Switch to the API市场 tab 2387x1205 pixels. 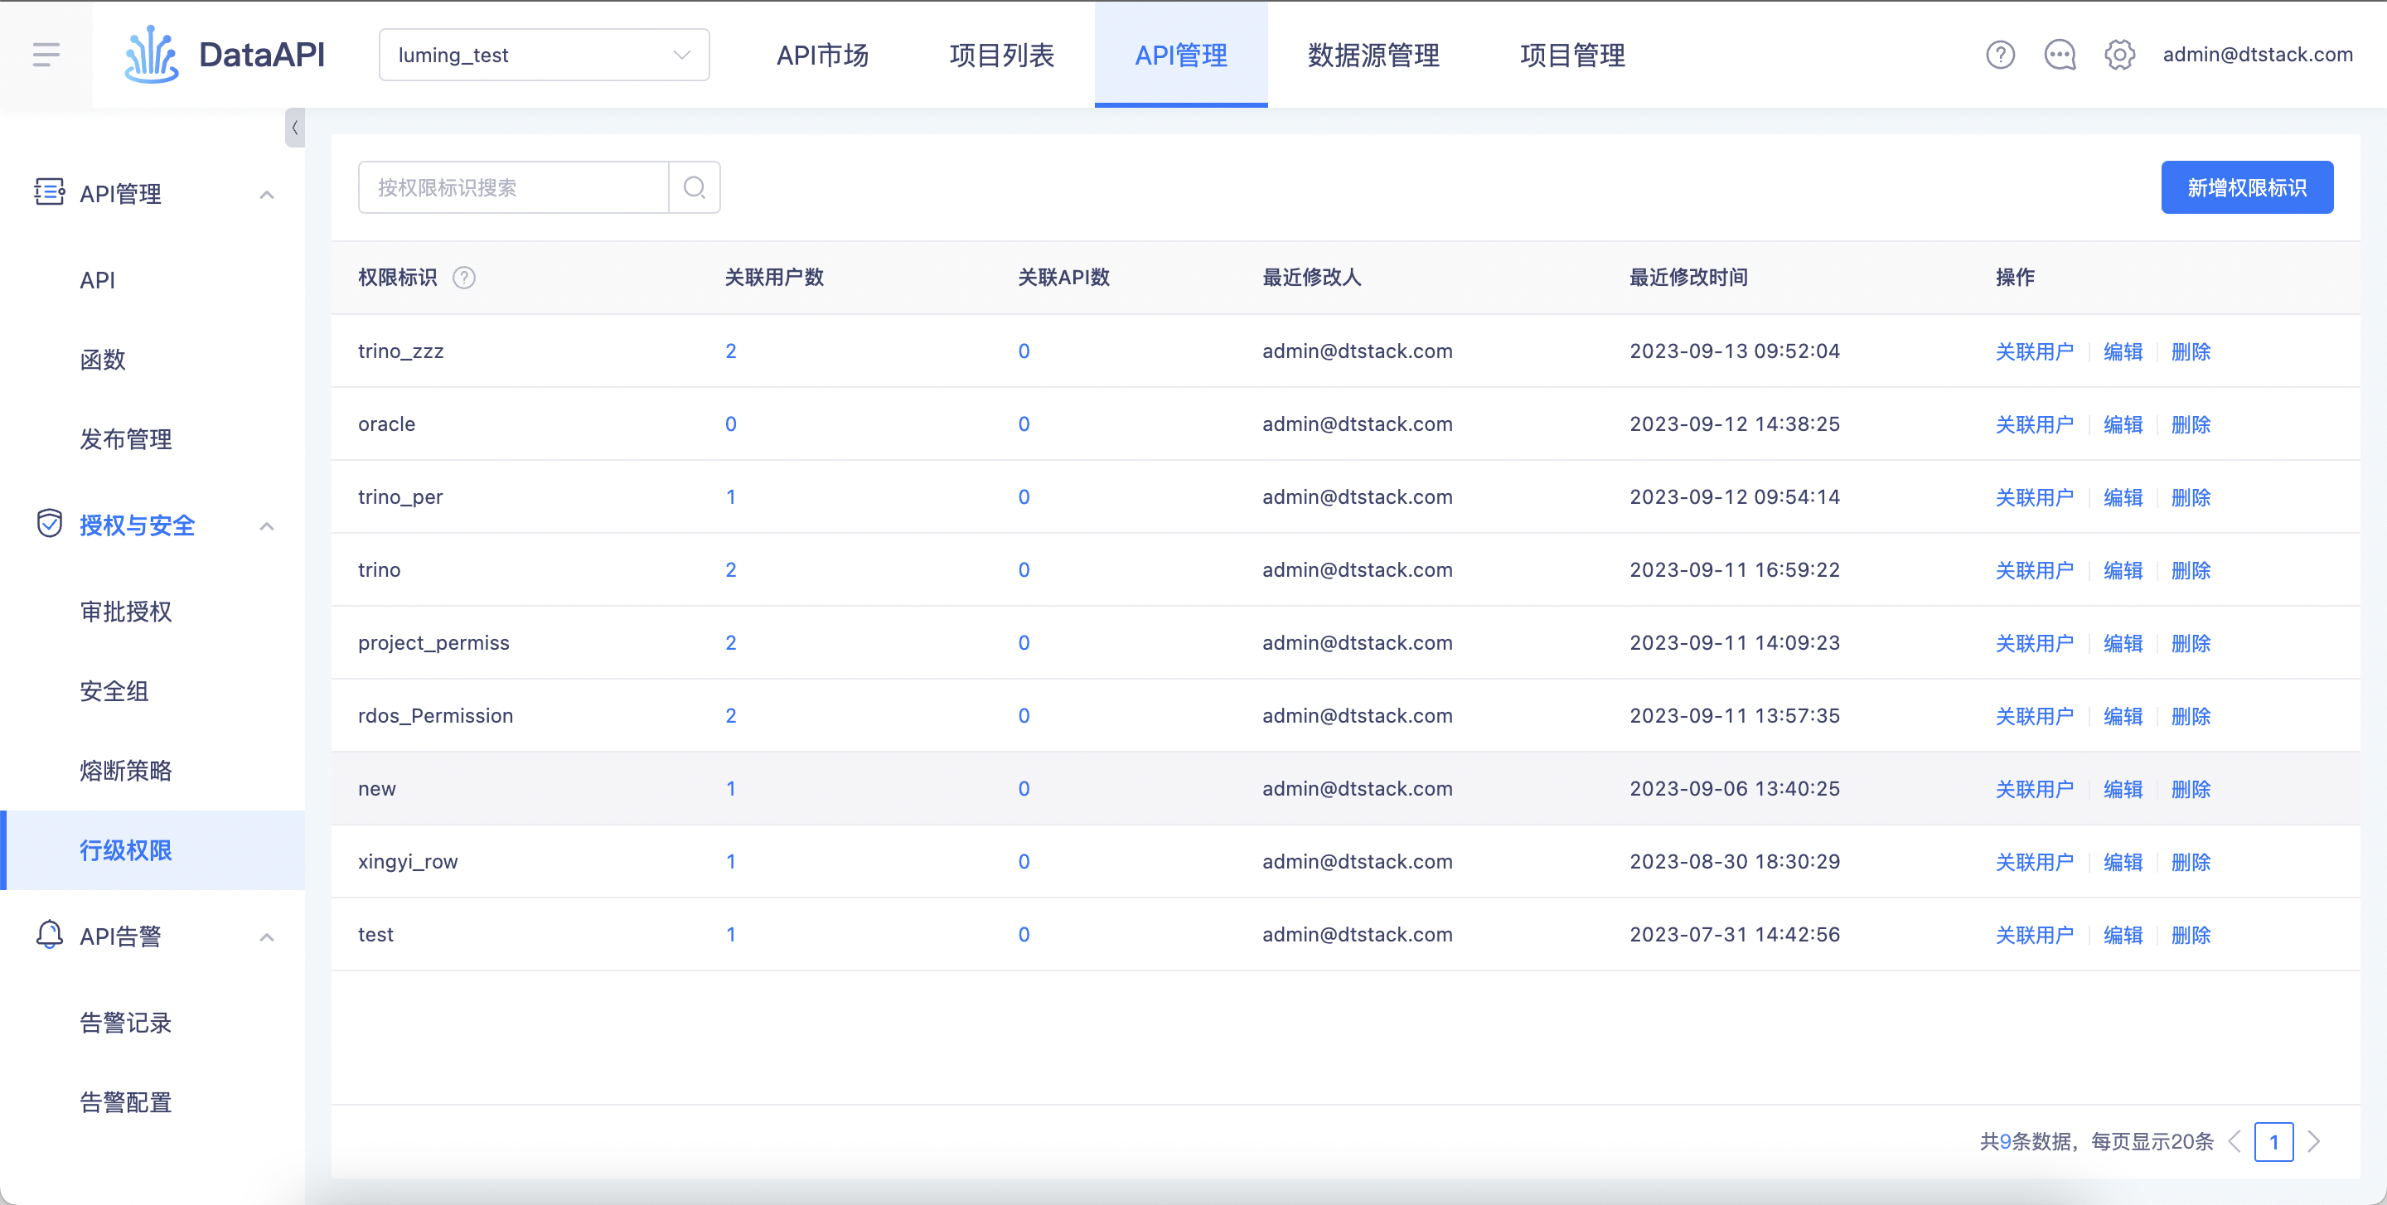[x=822, y=55]
